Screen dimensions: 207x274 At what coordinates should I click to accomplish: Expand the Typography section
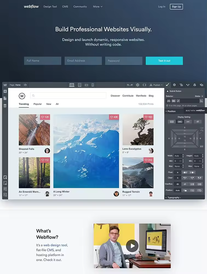pyautogui.click(x=173, y=198)
